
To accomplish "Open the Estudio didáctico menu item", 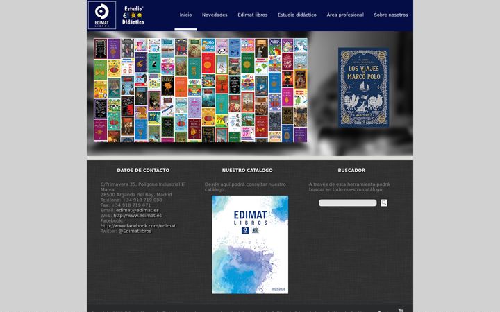I will tap(297, 15).
